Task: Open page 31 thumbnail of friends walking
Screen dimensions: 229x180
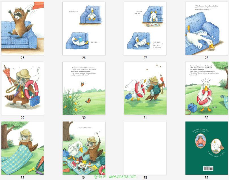Action: [145, 88]
